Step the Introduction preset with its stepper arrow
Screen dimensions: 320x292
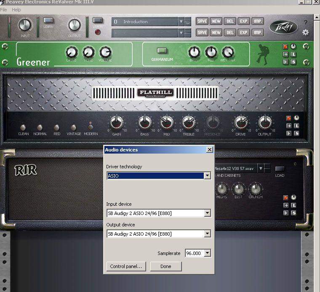tap(188, 21)
